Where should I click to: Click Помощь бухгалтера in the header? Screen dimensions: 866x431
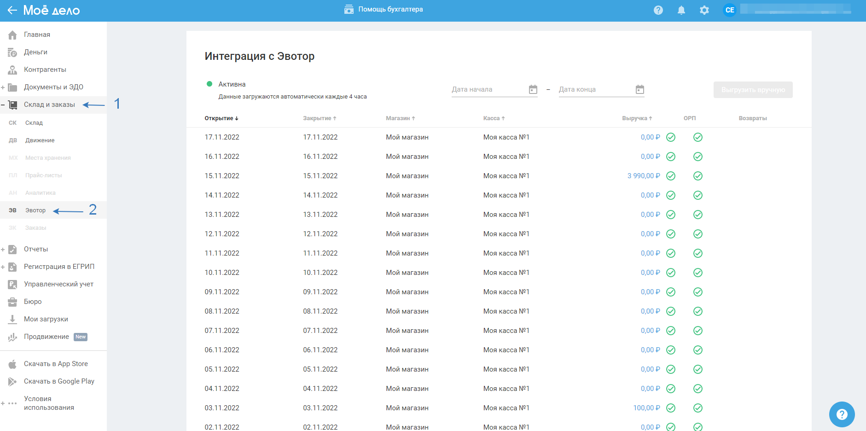(384, 9)
